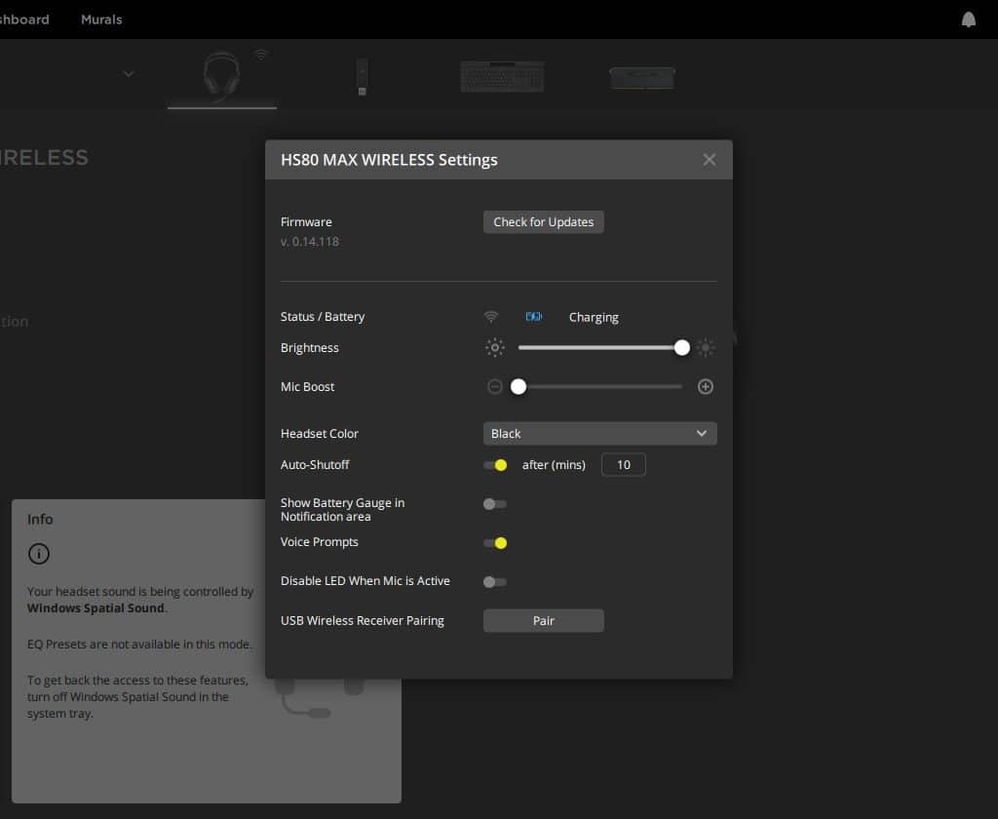Select the RAM memory module device icon

pos(642,77)
